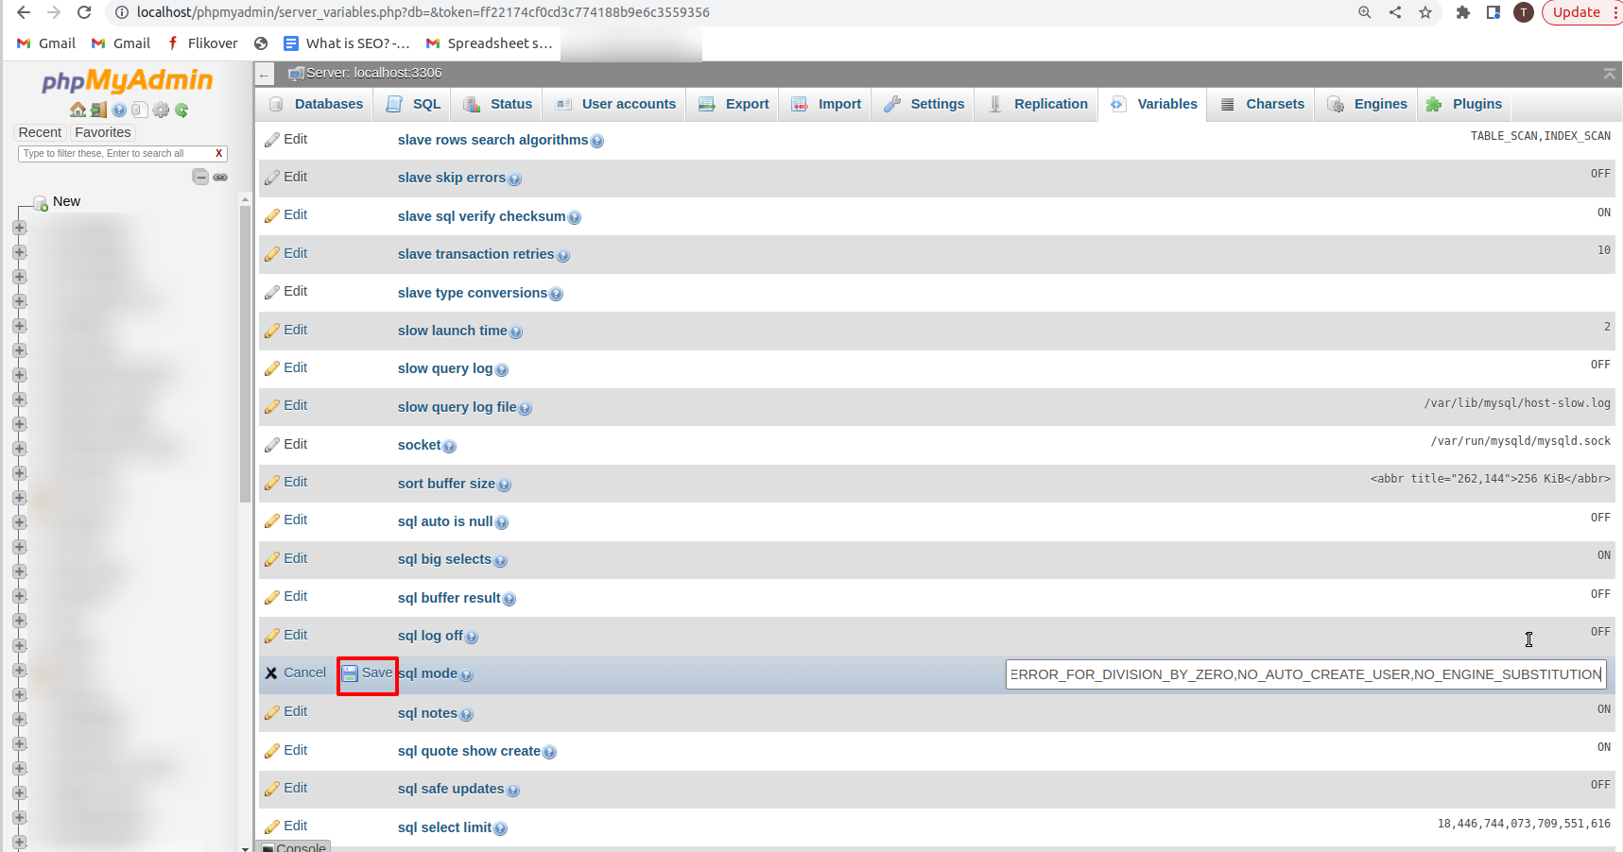Edit the sql notes variable
The width and height of the screenshot is (1623, 852).
285,712
